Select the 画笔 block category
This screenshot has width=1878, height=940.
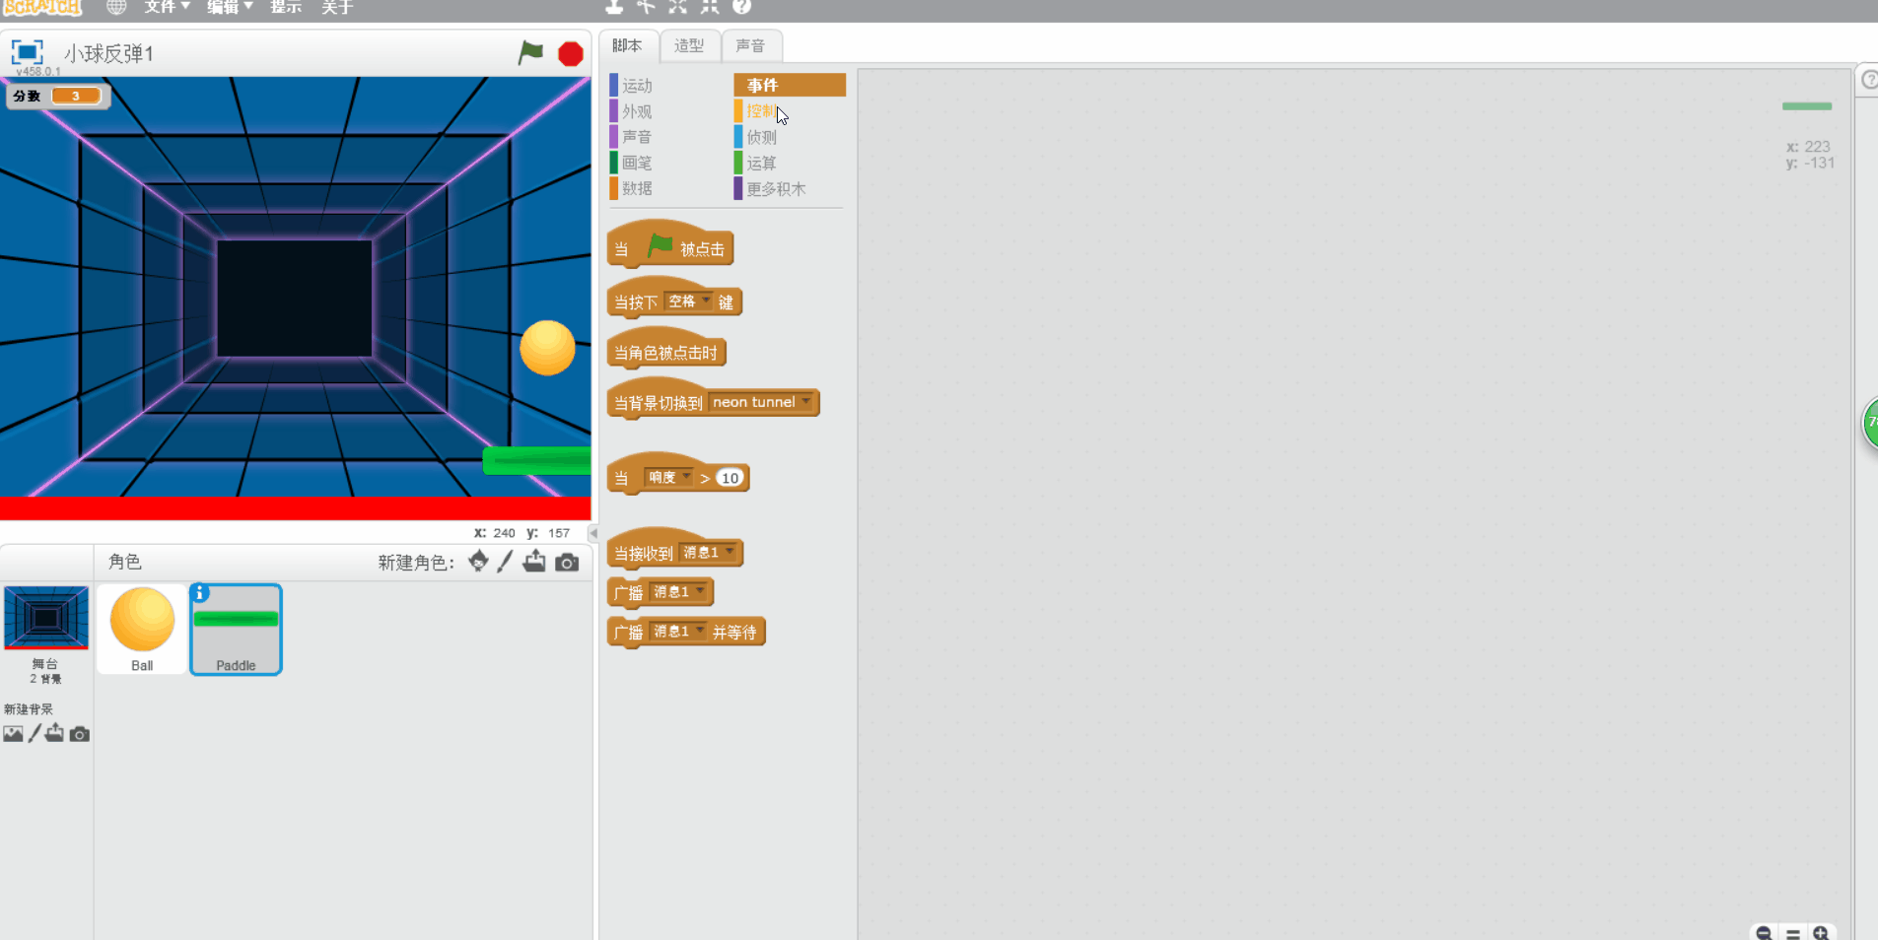pyautogui.click(x=666, y=163)
